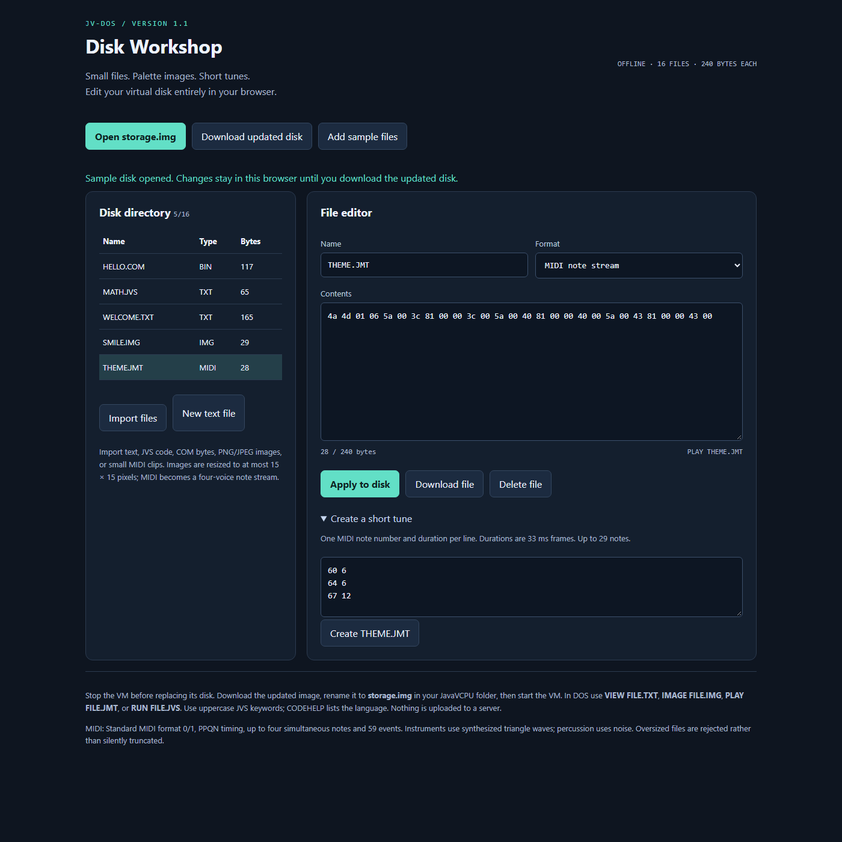The height and width of the screenshot is (842, 842).
Task: Delete the current file
Action: coord(520,484)
